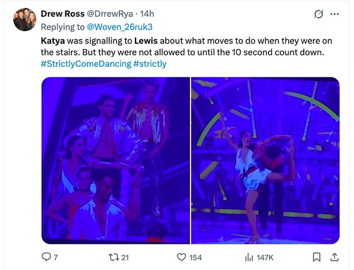Open view analytics bar chart icon

pyautogui.click(x=249, y=257)
